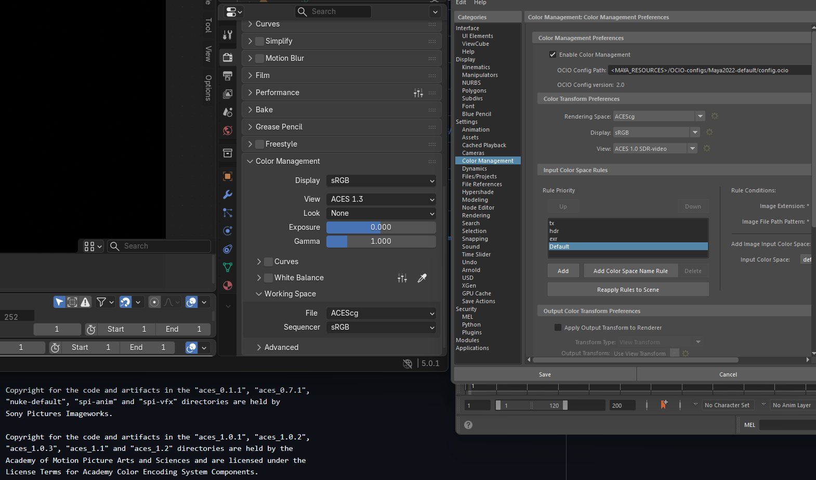Open Performance presets sliders icon
The height and width of the screenshot is (480, 816).
click(418, 93)
